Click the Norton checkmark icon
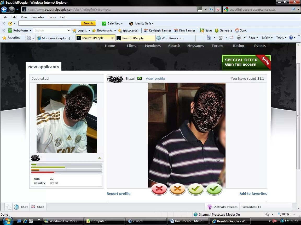This screenshot has width=301, height=225. coord(10,23)
